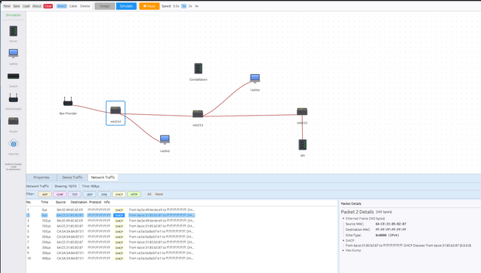Switch to Simulate mode
This screenshot has width=481, height=273.
coord(126,6)
